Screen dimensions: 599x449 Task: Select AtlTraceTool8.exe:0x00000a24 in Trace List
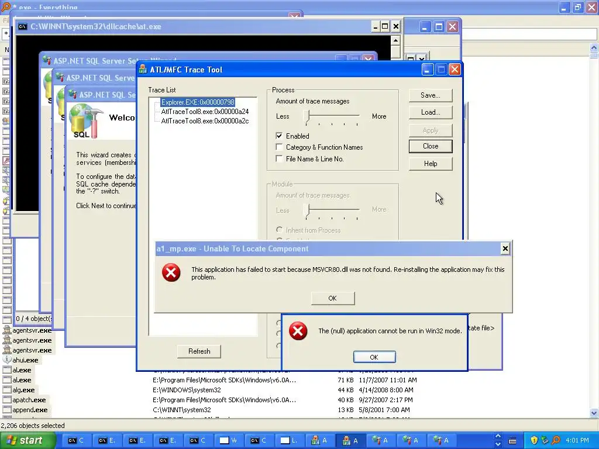pos(205,112)
